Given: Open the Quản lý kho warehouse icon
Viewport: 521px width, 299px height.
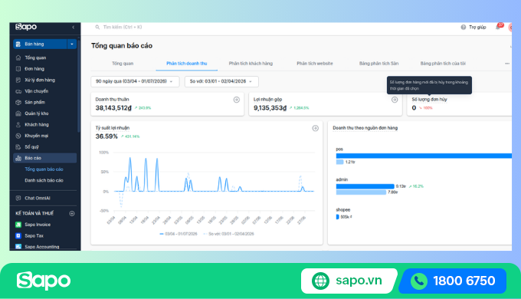Looking at the screenshot, I should pos(18,113).
